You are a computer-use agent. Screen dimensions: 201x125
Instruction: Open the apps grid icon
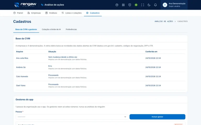point(123,5)
